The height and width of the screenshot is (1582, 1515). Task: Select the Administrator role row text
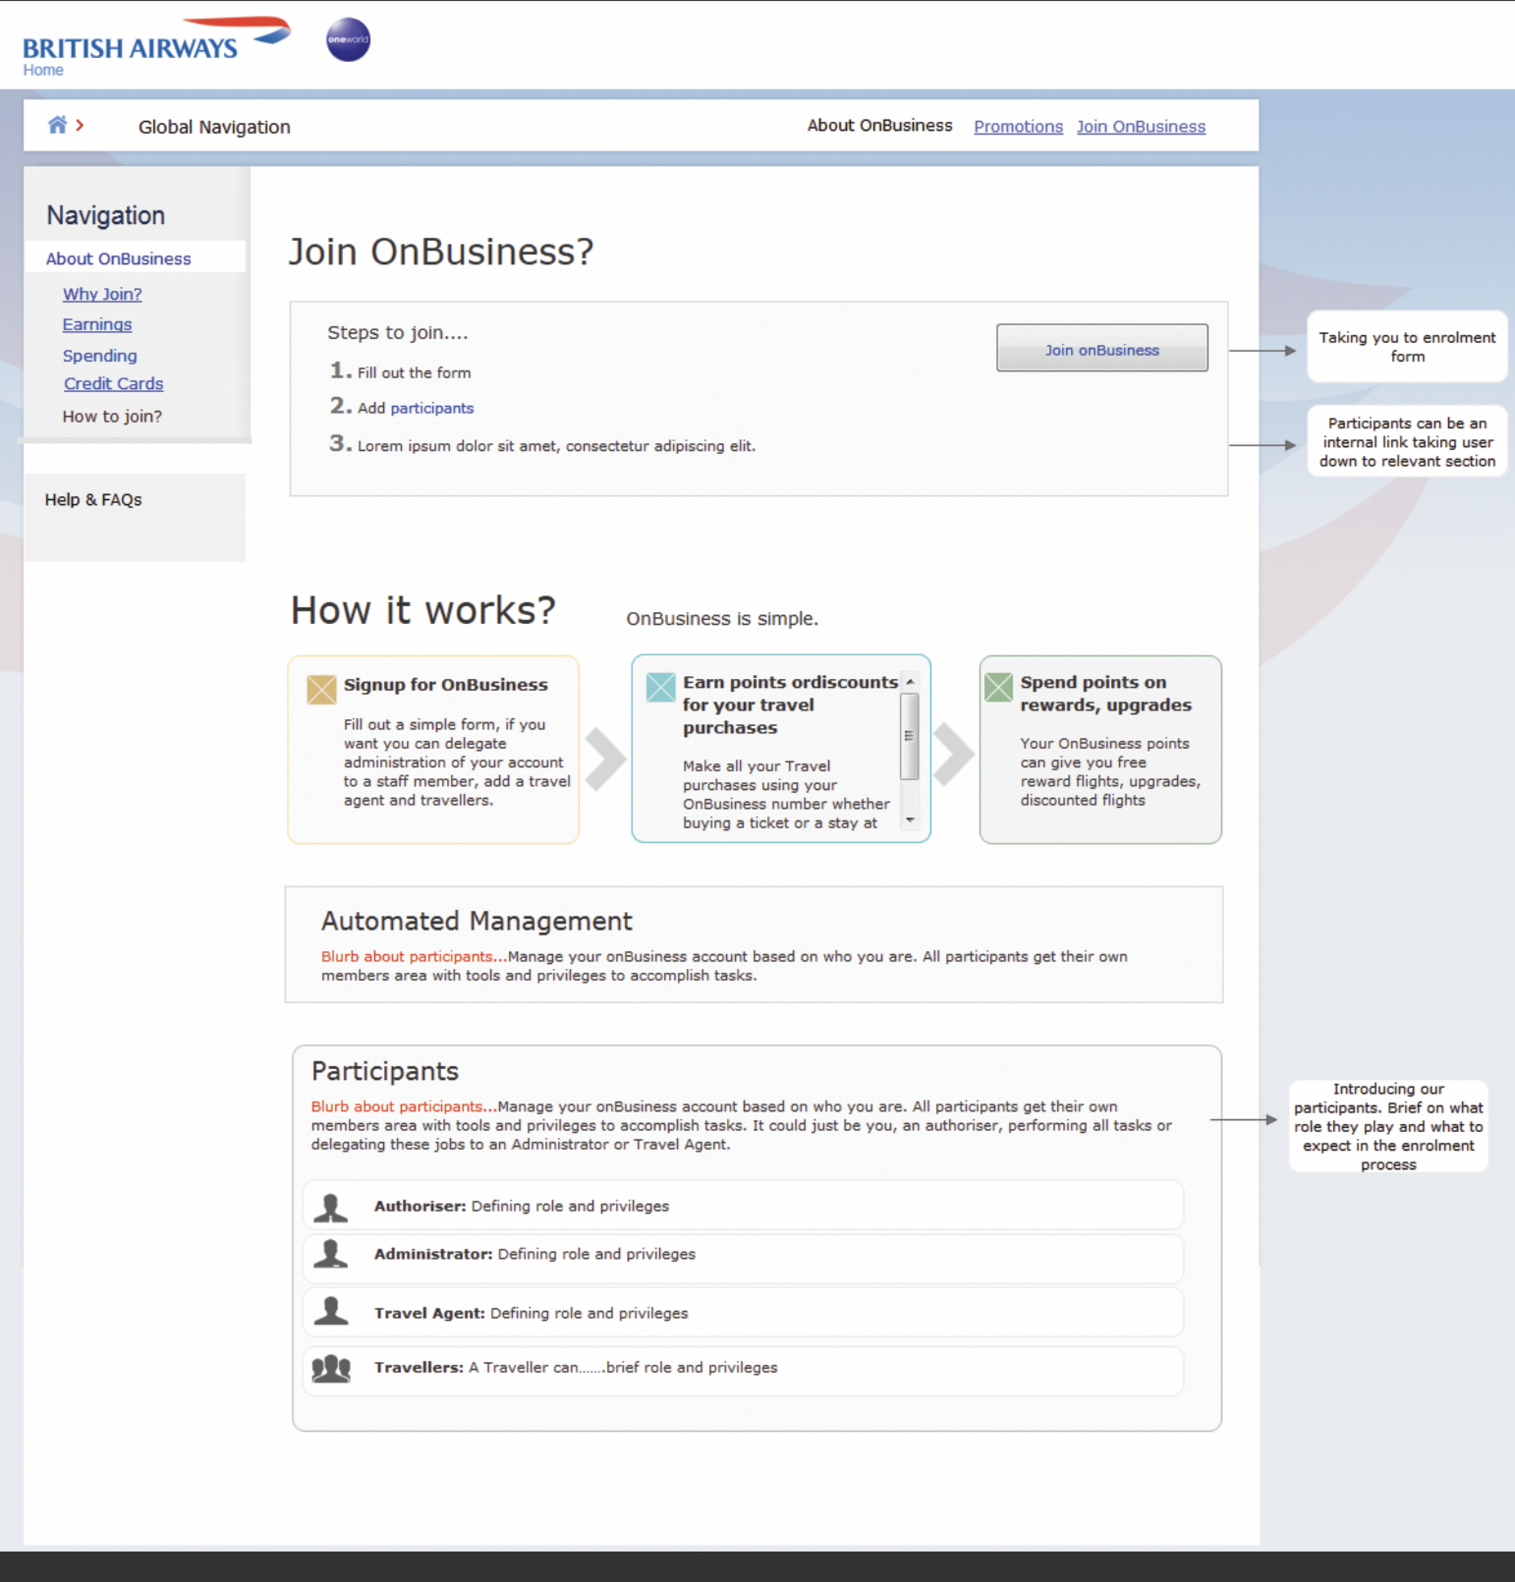(534, 1254)
